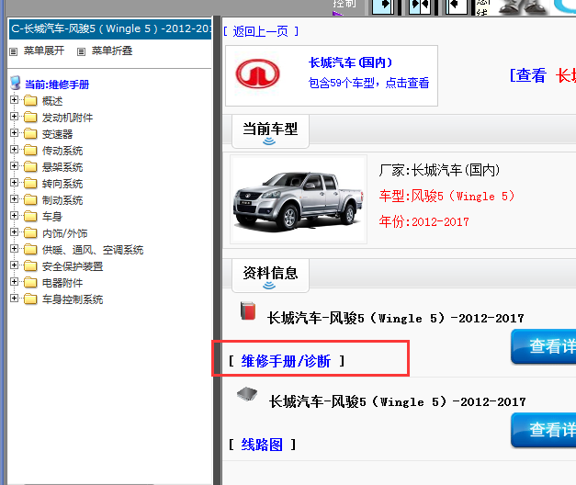The width and height of the screenshot is (576, 485).
Task: Click the 电器附件 folder icon
Action: pyautogui.click(x=30, y=282)
